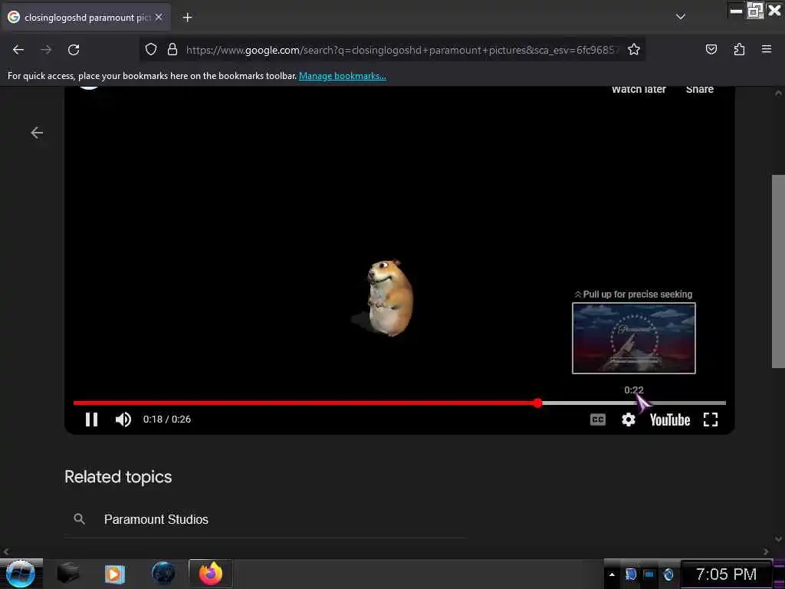
Task: Open Manage bookmarks link
Action: (x=343, y=76)
